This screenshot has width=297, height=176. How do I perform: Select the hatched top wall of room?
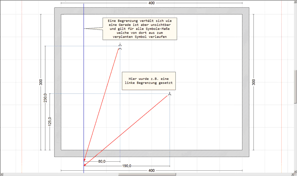[151, 11]
